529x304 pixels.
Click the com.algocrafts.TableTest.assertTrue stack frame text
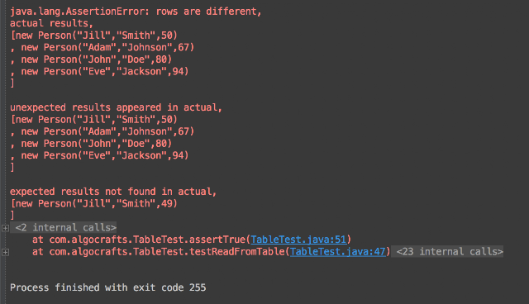pyautogui.click(x=147, y=240)
